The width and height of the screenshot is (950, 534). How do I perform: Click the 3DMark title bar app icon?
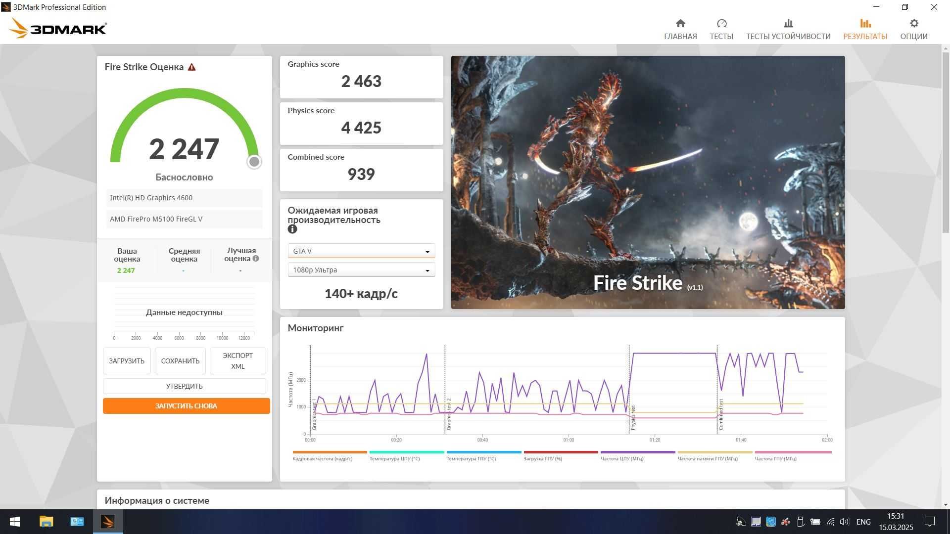point(6,7)
